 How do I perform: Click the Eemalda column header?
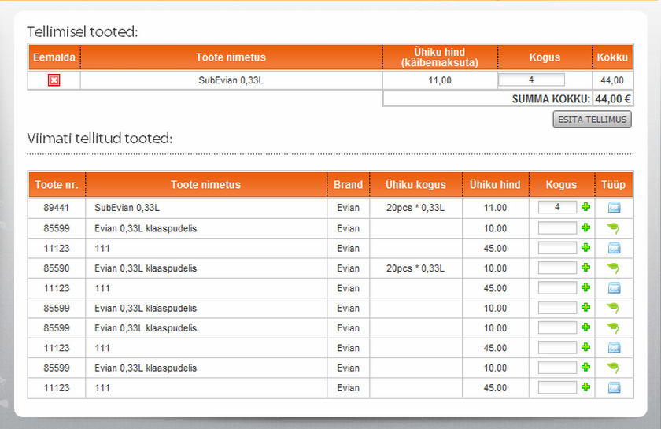pos(54,57)
